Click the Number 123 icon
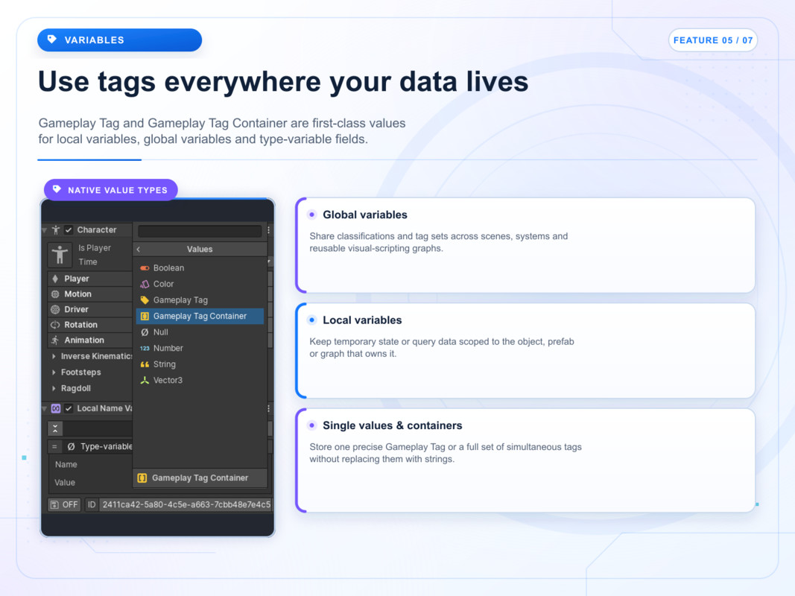 (145, 348)
